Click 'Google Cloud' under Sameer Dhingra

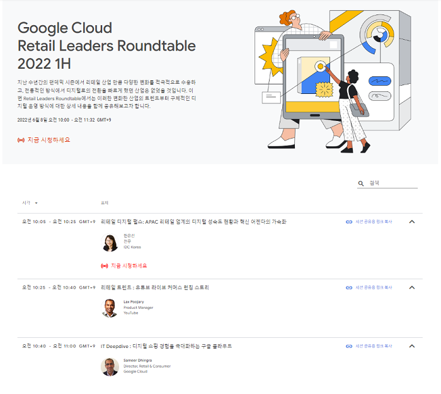click(x=135, y=371)
